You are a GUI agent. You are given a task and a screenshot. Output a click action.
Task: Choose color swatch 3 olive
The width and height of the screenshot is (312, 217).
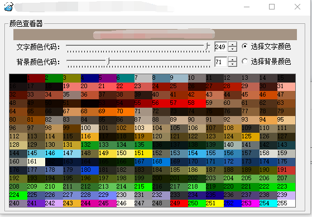pyautogui.click(x=72, y=78)
